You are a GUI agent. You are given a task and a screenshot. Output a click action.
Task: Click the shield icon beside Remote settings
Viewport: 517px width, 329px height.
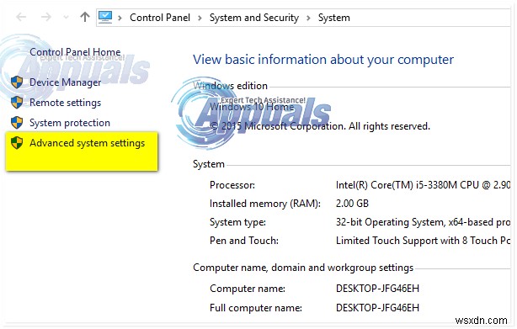tap(17, 103)
